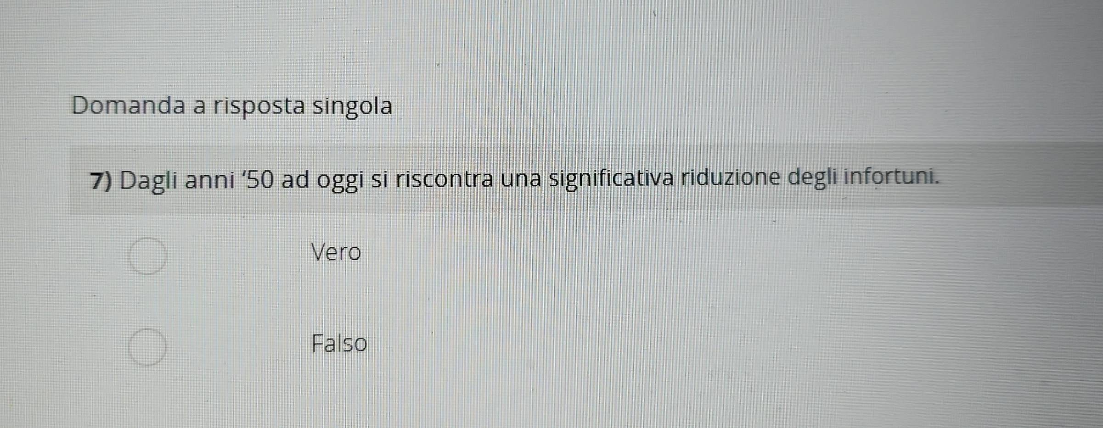1103x428 pixels.
Task: Click the word riduzione in question
Action: [731, 178]
